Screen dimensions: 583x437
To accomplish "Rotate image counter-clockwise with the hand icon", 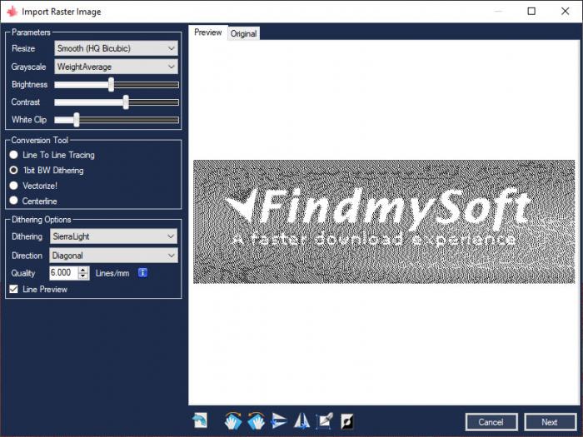I will pos(257,421).
